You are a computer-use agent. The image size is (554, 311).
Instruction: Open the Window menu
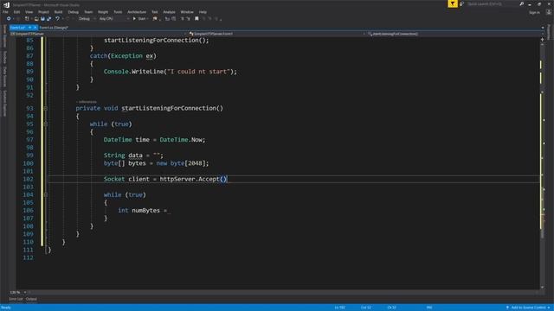[187, 12]
